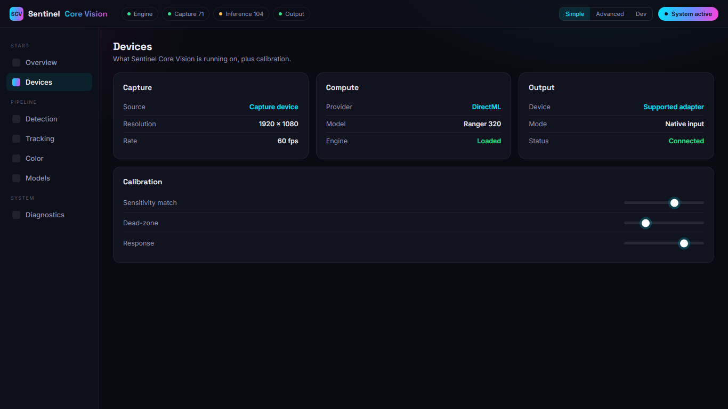The image size is (728, 409).
Task: Go to the Tracking section
Action: (x=49, y=138)
